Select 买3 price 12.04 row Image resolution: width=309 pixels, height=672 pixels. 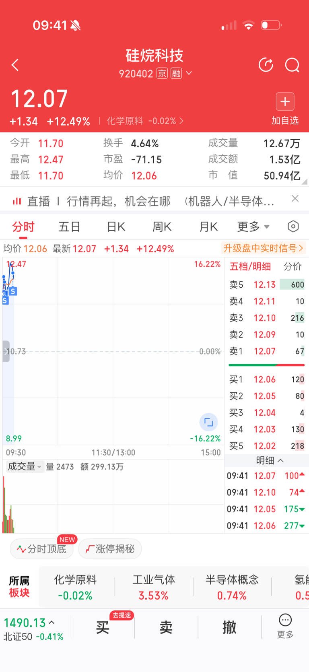(266, 412)
